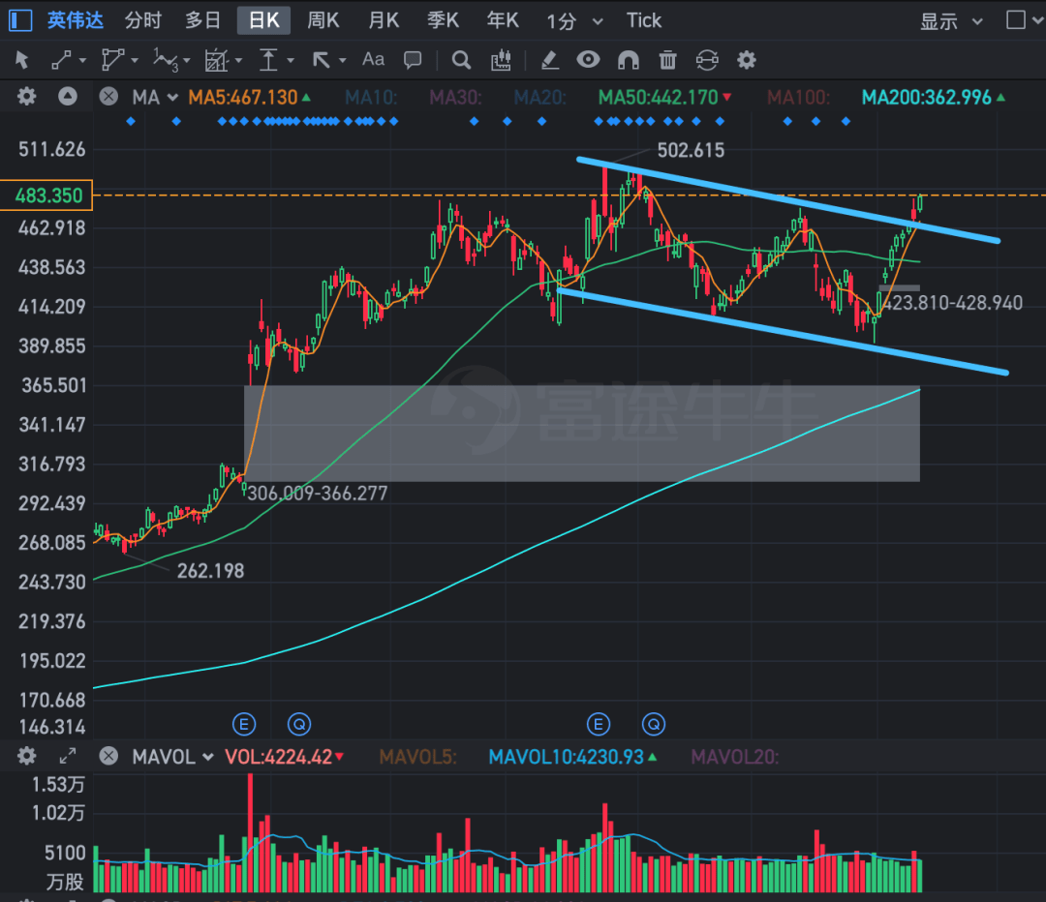1046x902 pixels.
Task: Remove the MA indicator with X
Action: (x=108, y=97)
